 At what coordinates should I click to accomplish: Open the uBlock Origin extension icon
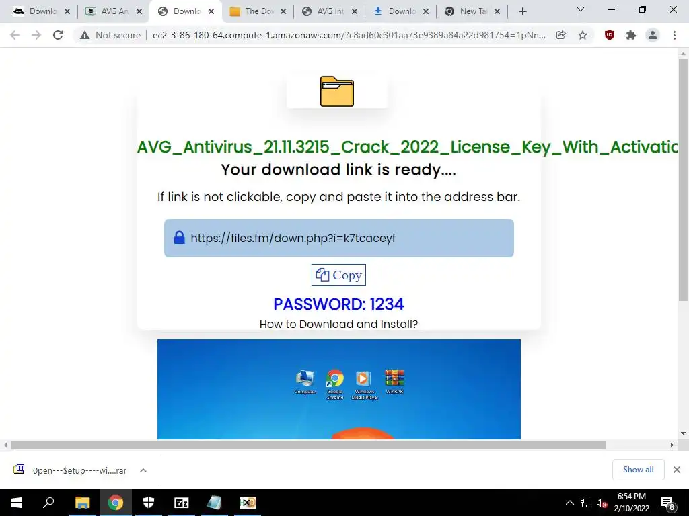tap(610, 35)
